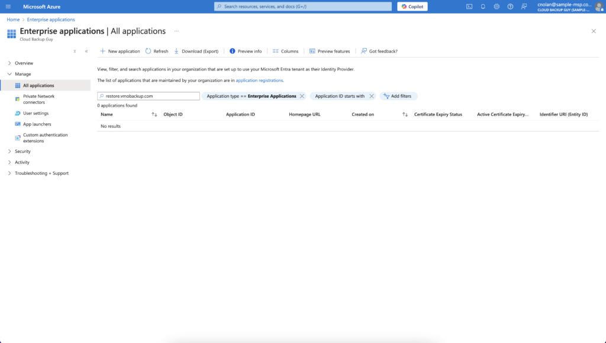Screen dimensions: 606x343
Task: Click Active Certificate Expiry column header
Action: tap(502, 114)
